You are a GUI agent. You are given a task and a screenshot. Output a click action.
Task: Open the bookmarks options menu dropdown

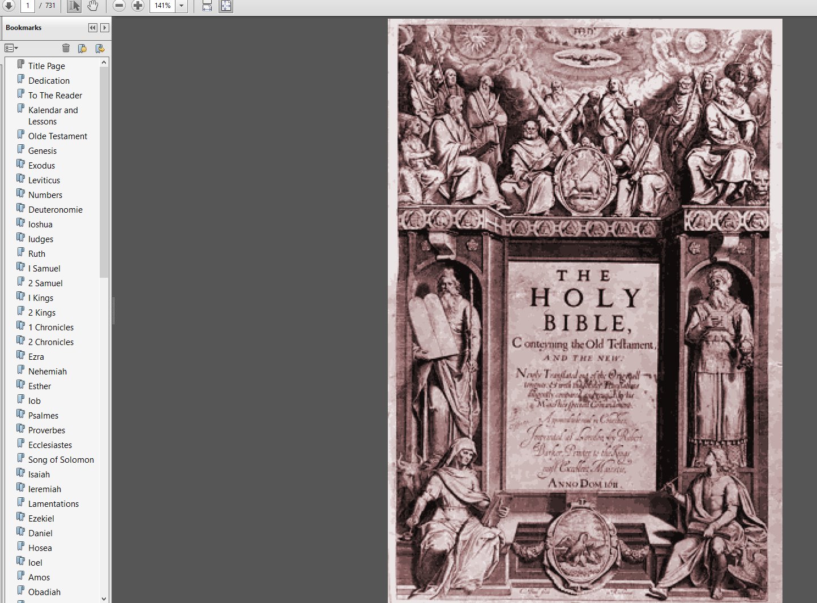[x=11, y=48]
